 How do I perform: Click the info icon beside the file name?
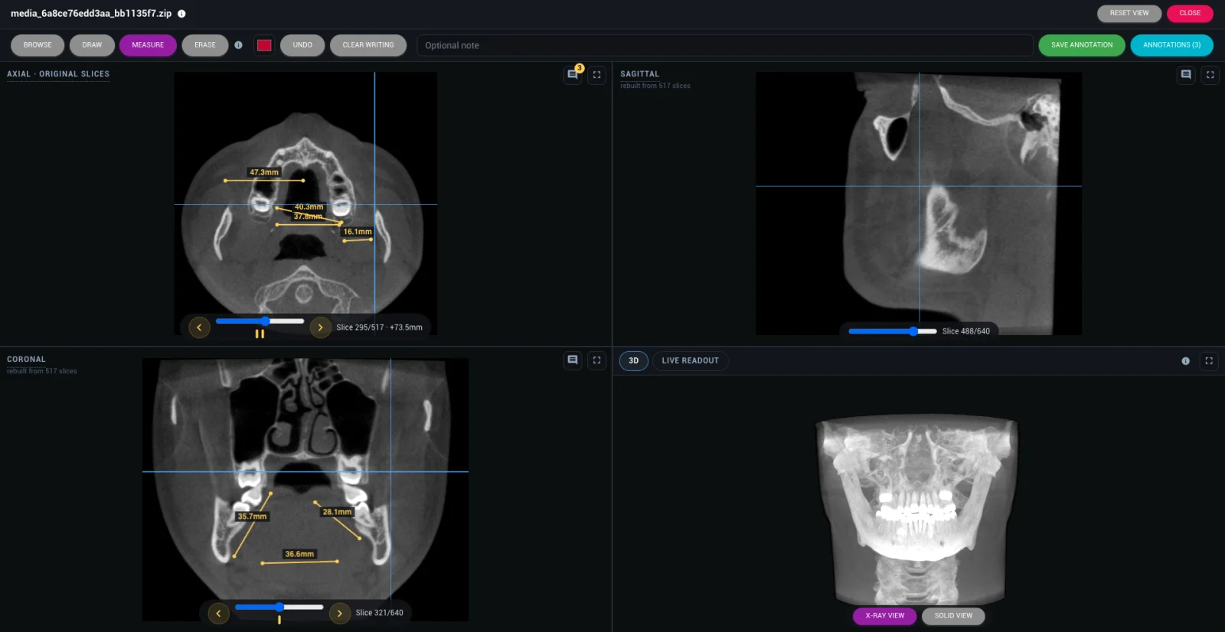[181, 14]
